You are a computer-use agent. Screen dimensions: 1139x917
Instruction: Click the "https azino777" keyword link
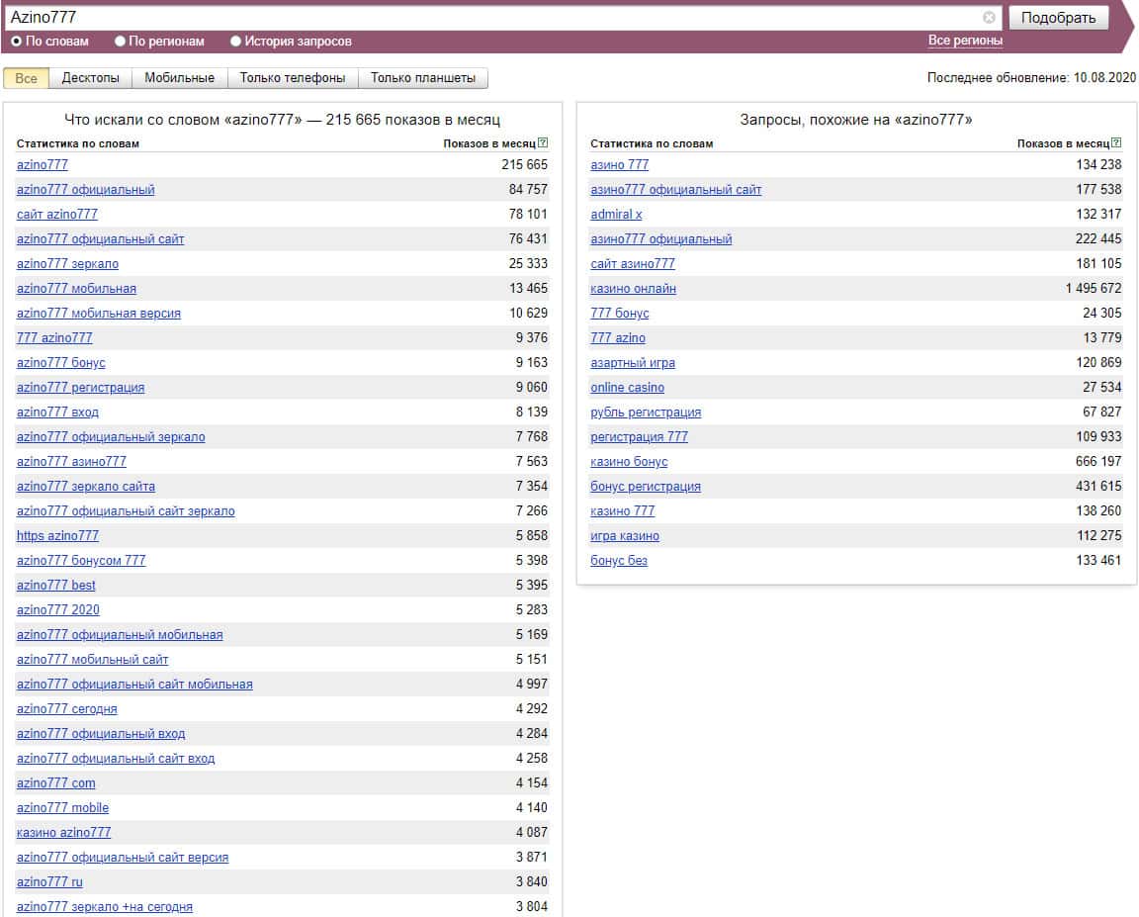click(x=57, y=536)
